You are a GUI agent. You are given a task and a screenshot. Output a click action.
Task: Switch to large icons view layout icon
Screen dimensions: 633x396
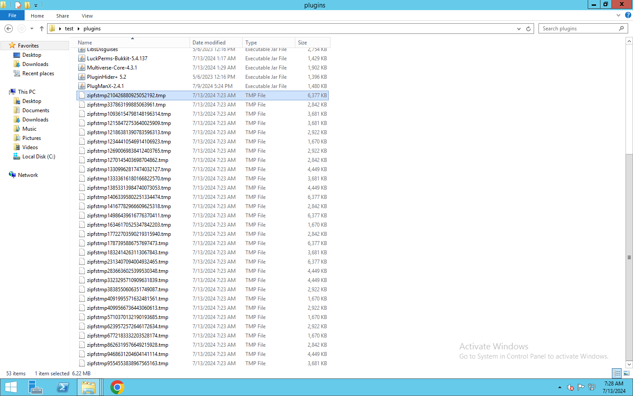pyautogui.click(x=626, y=373)
